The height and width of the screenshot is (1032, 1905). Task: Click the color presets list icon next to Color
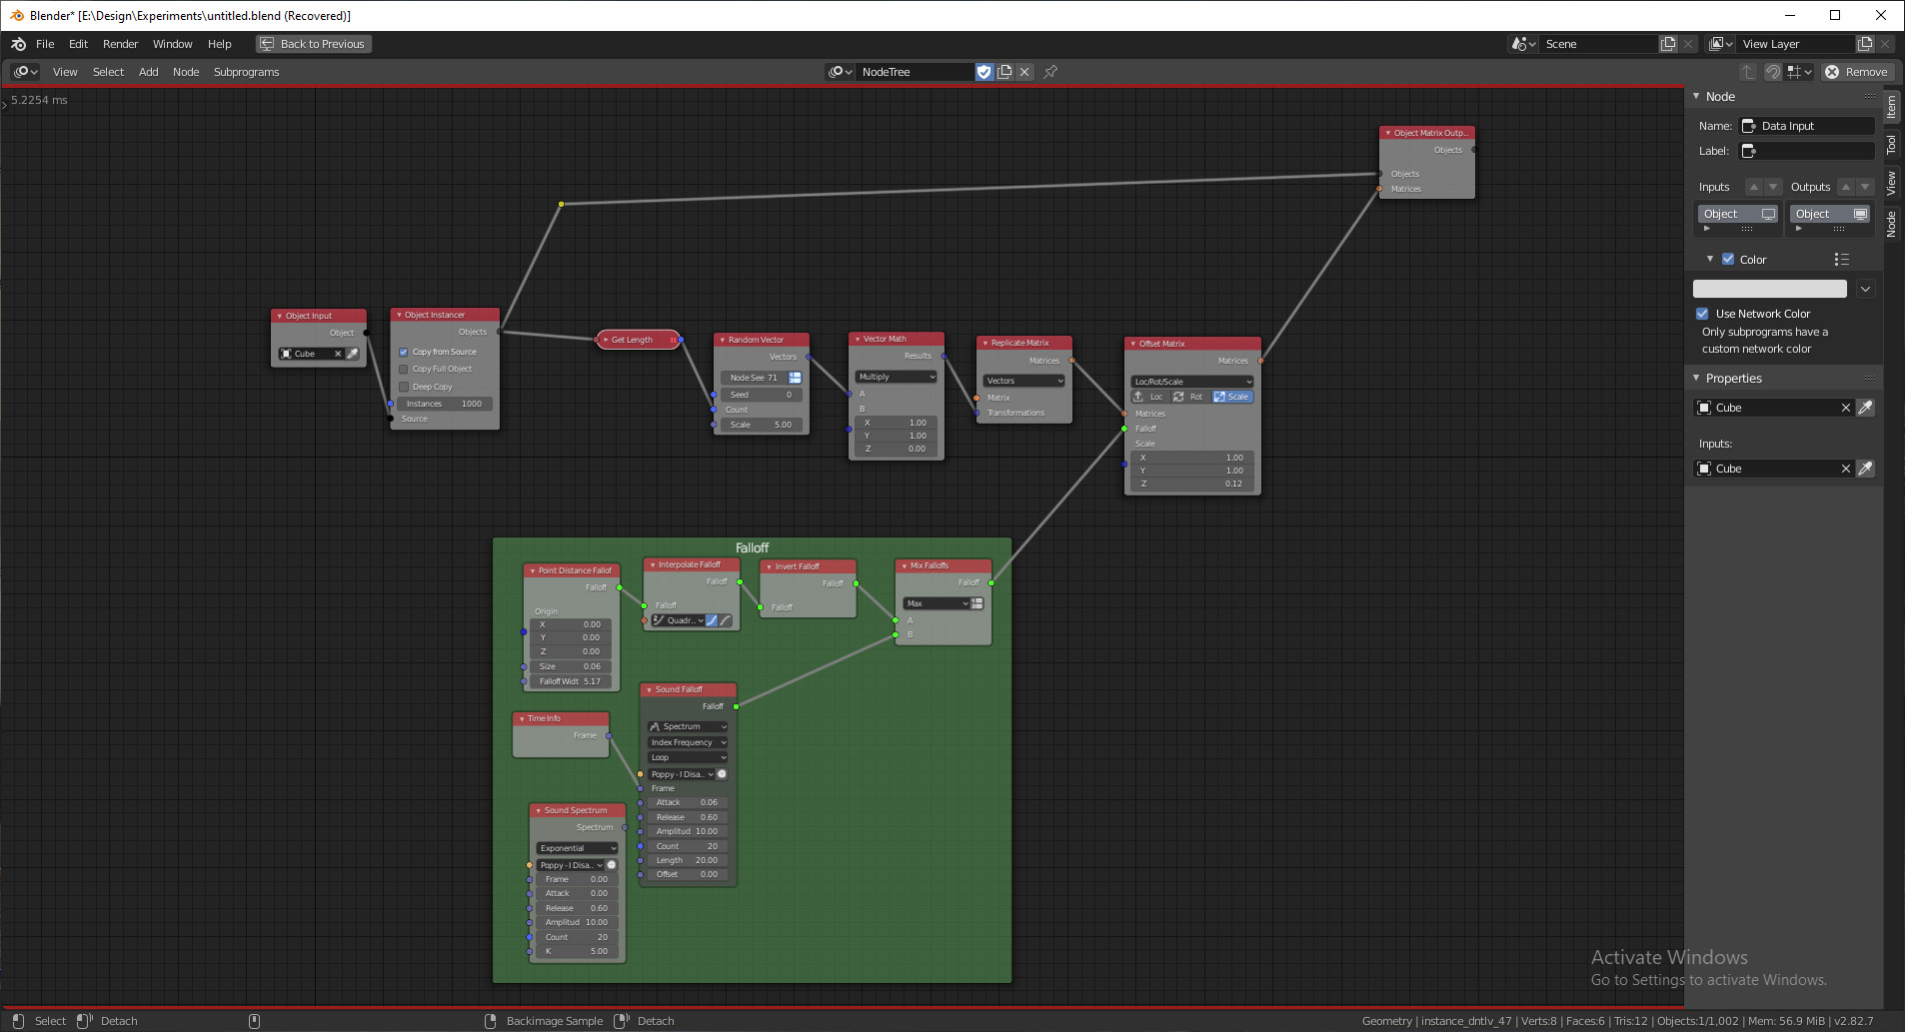point(1842,259)
